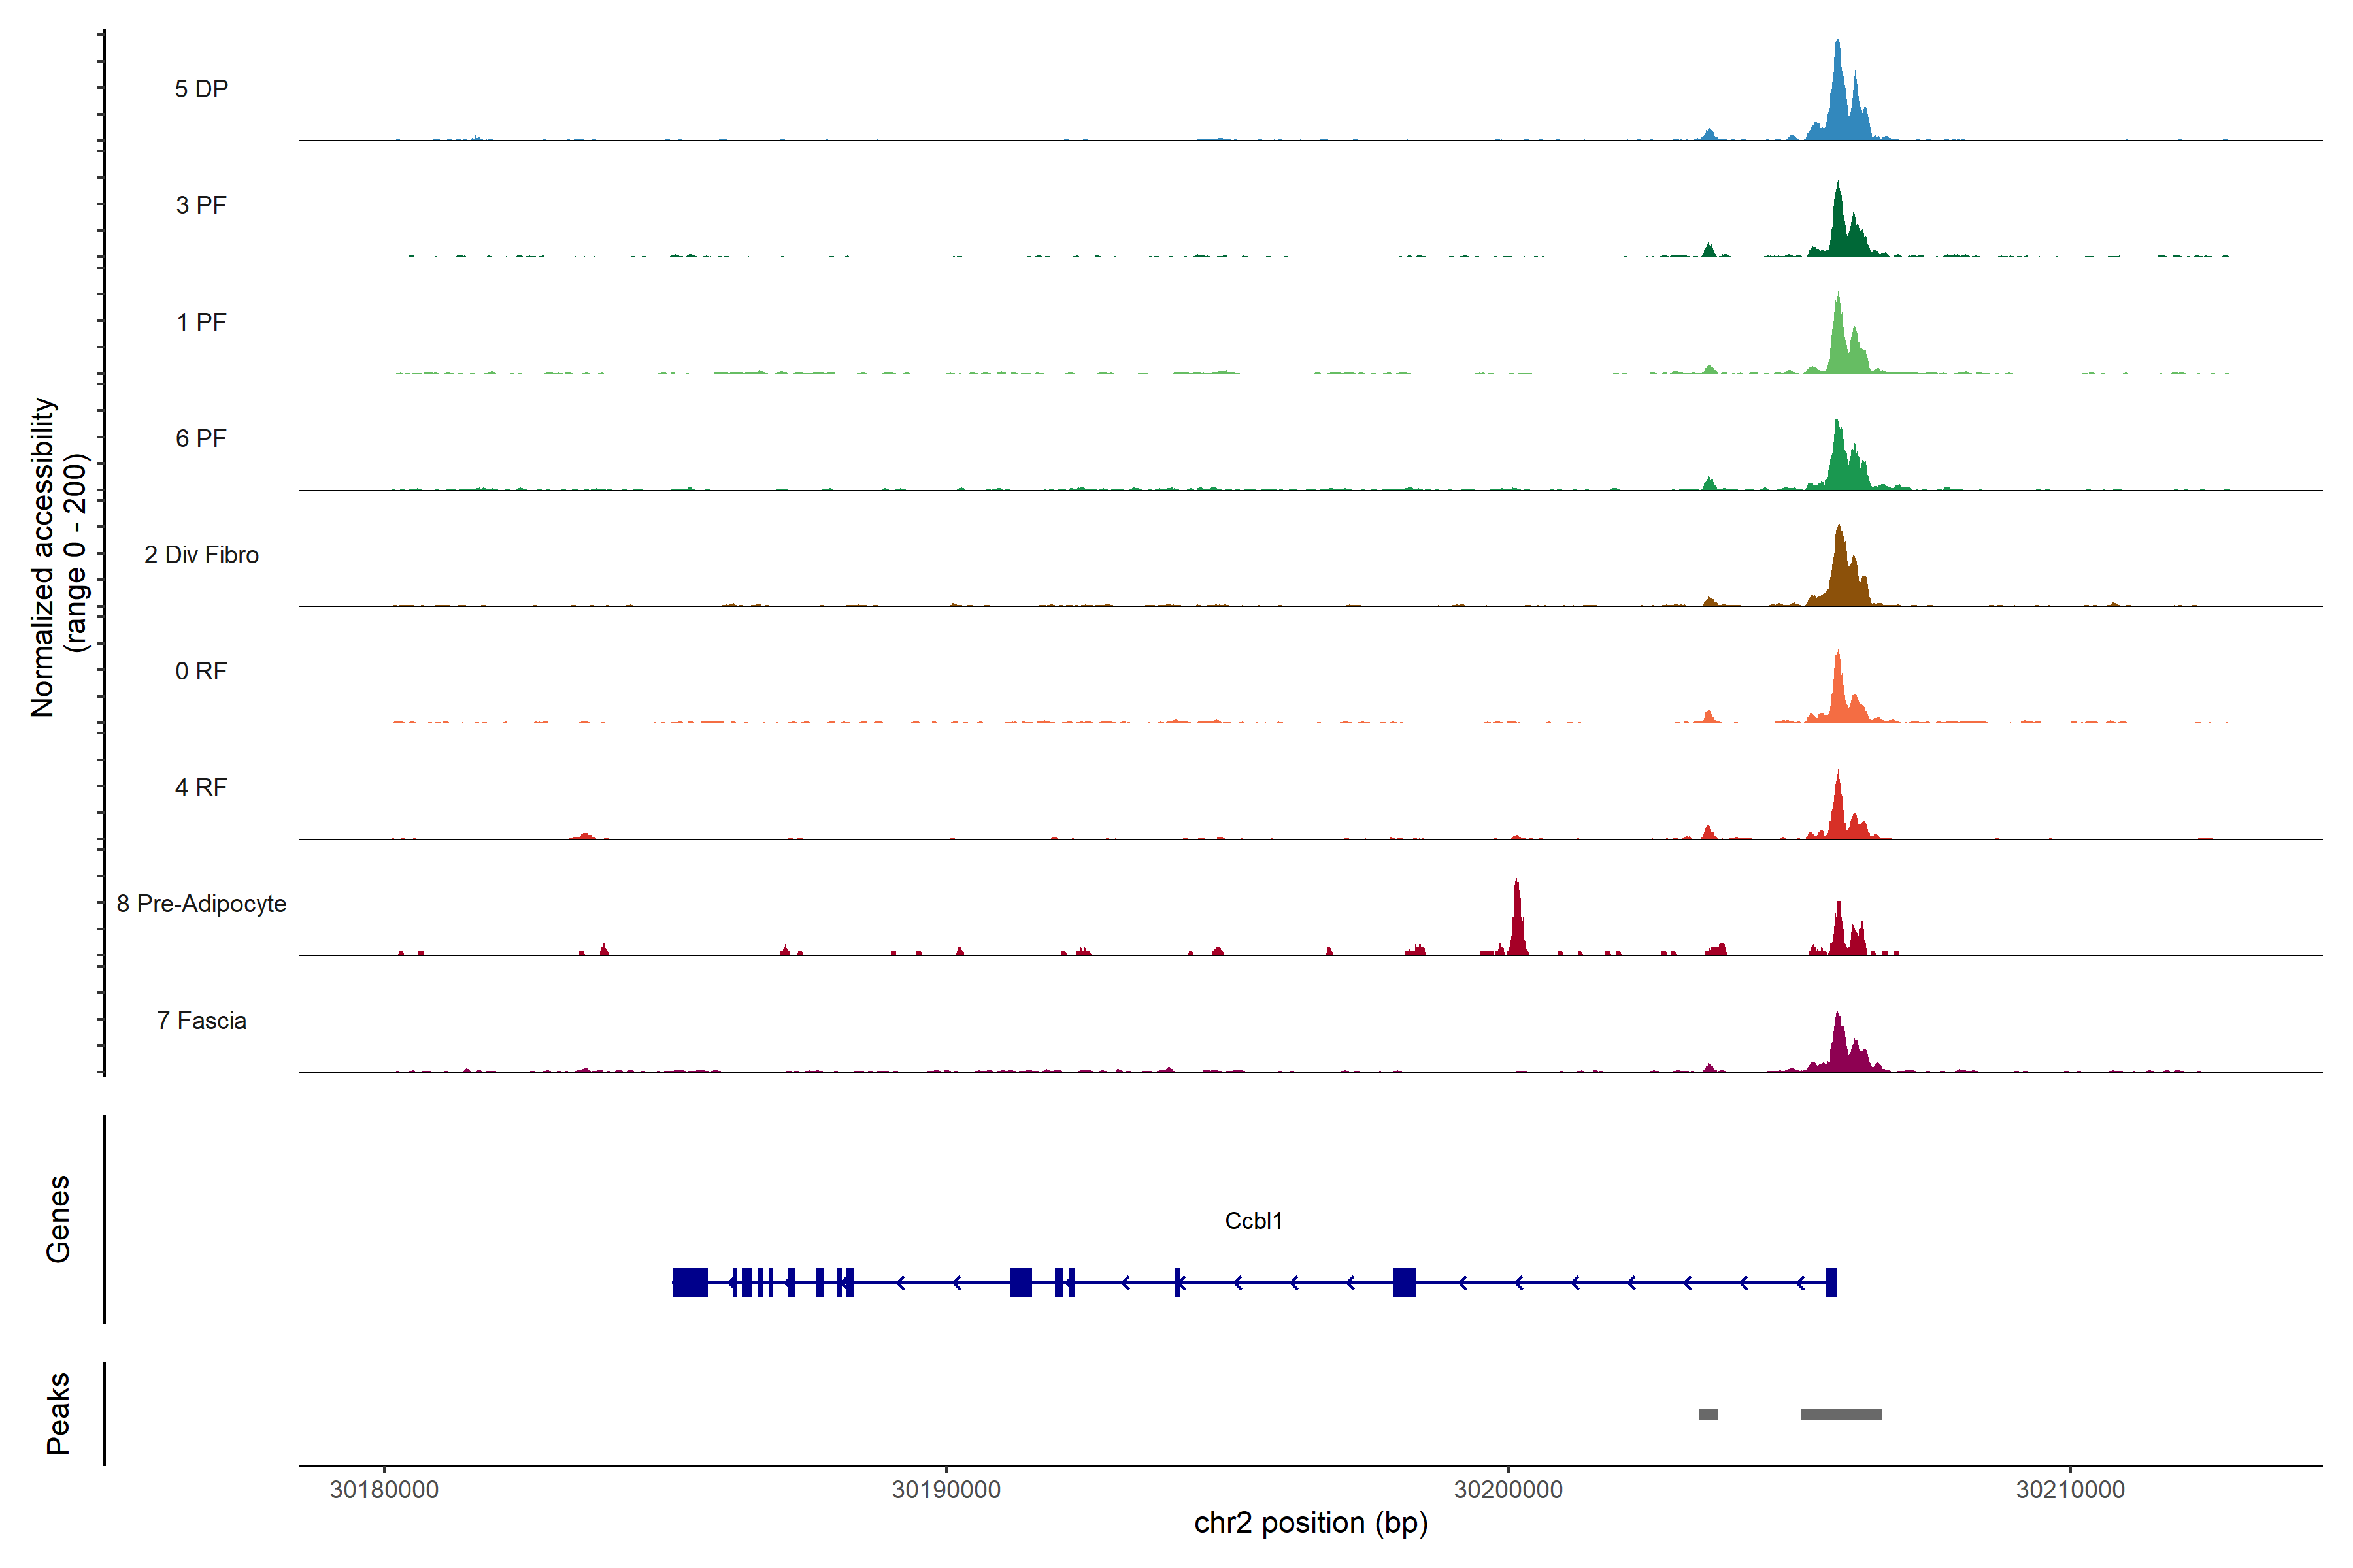Click the leftmost large Ccbl1 exon block
Image resolution: width=2353 pixels, height=1568 pixels.
[x=690, y=1282]
